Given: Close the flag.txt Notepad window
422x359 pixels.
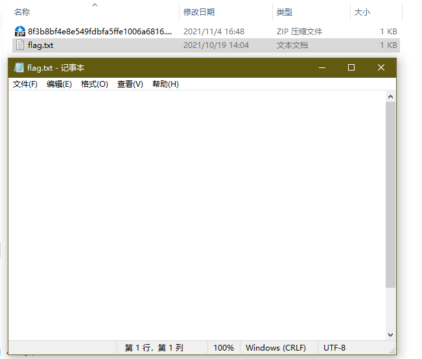Looking at the screenshot, I should click(x=381, y=67).
